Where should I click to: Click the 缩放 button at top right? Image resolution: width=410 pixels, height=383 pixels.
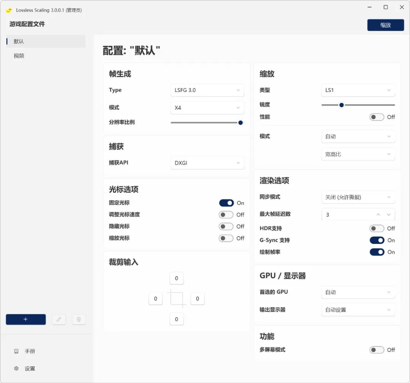(386, 25)
